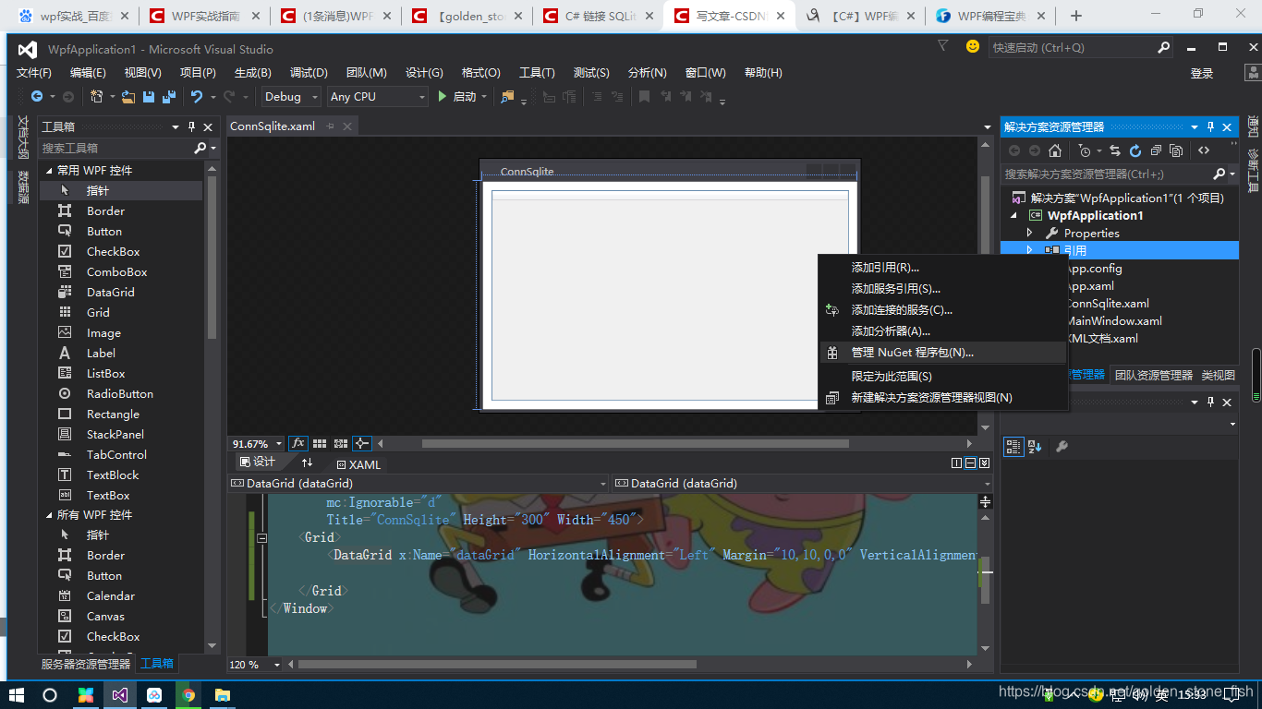The image size is (1262, 709).
Task: Open property pages wrench icon
Action: [x=1062, y=446]
